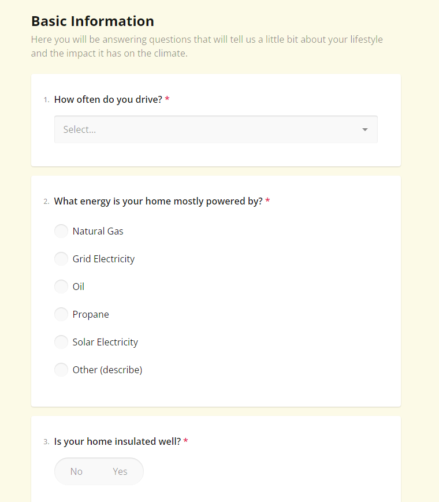Toggle home insulation to Yes

[120, 471]
